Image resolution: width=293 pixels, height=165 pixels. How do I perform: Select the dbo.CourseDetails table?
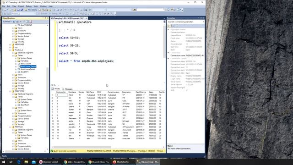pos(28,69)
